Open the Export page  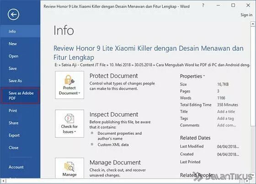pos(20,135)
